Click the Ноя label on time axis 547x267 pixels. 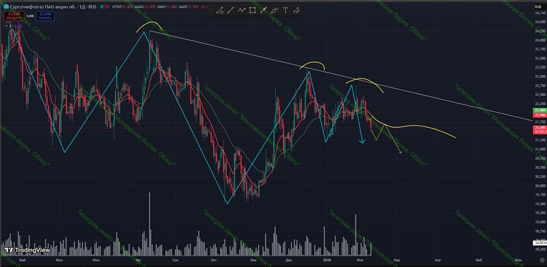(254, 260)
